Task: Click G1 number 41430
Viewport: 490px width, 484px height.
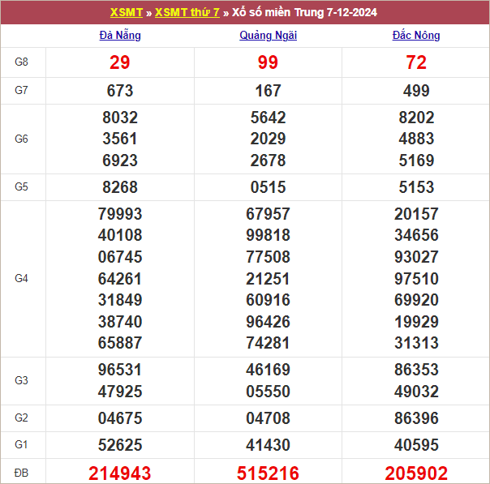Action: tap(269, 444)
